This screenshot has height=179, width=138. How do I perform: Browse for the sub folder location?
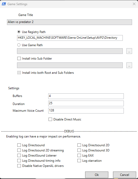129,65
